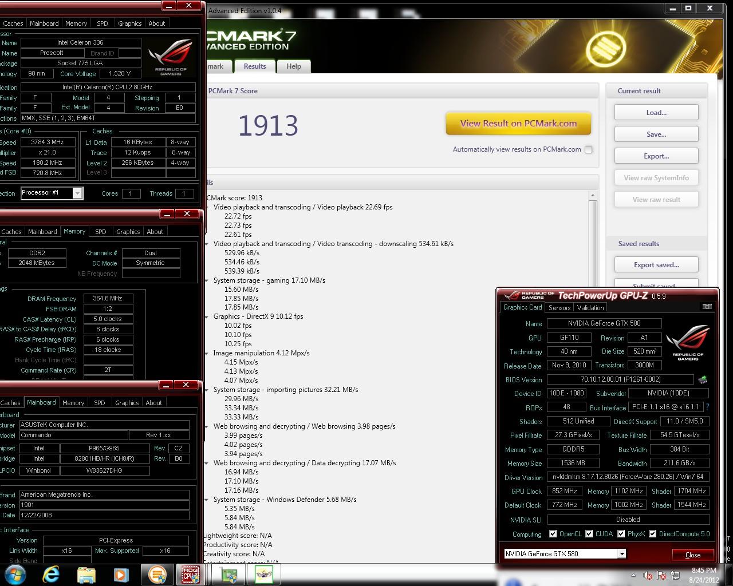Screen dimensions: 733x586
Task: Click the rightmost running app taskbar icon
Action: click(264, 575)
